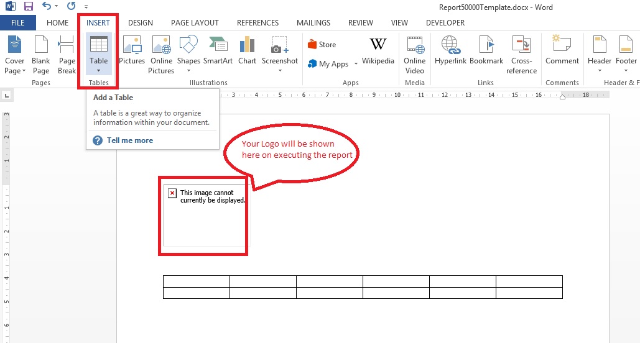This screenshot has height=343, width=640.
Task: Insert a SmartArt graphic
Action: (218, 50)
